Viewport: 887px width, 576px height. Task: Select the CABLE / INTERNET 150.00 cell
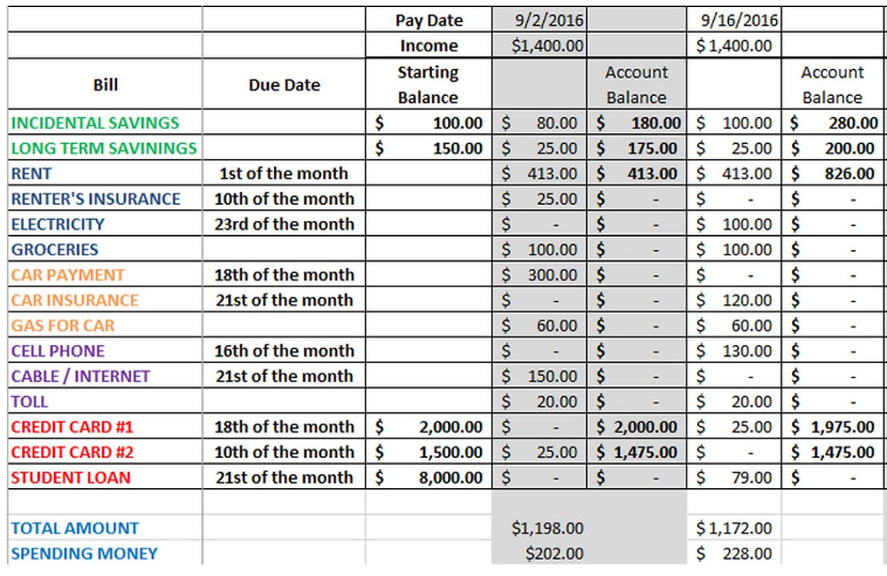tap(539, 375)
